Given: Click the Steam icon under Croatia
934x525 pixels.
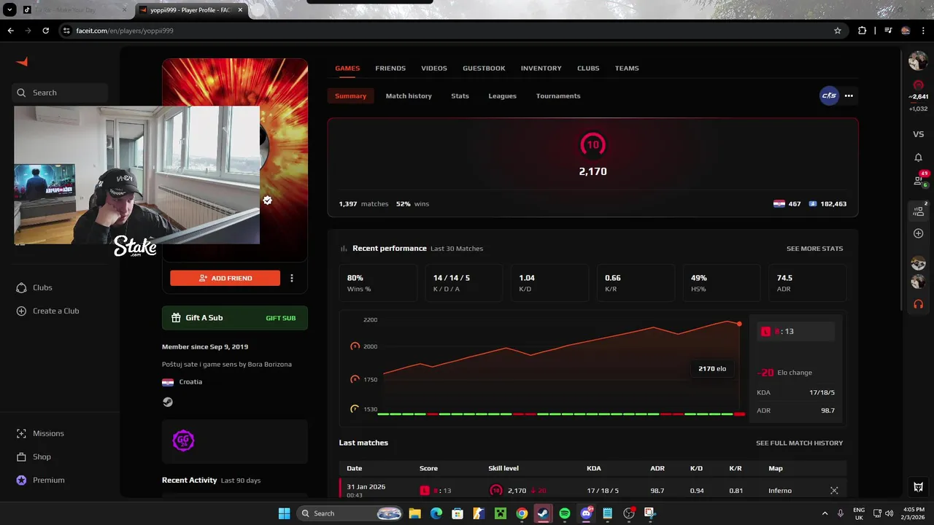Looking at the screenshot, I should tap(168, 402).
